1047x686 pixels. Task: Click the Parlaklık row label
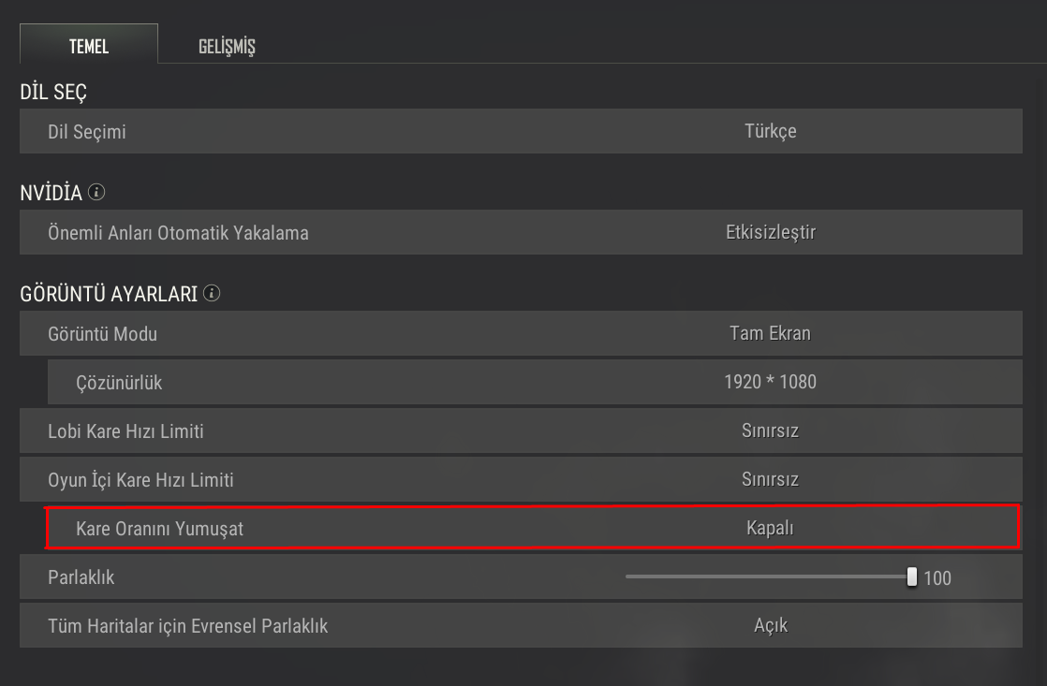tap(81, 577)
